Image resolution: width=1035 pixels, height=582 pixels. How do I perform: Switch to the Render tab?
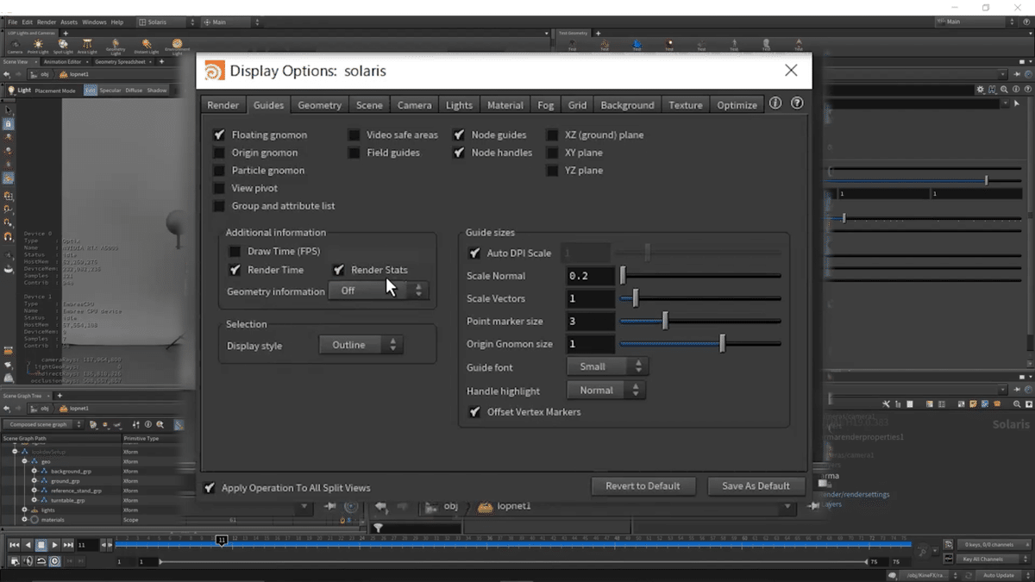point(223,105)
